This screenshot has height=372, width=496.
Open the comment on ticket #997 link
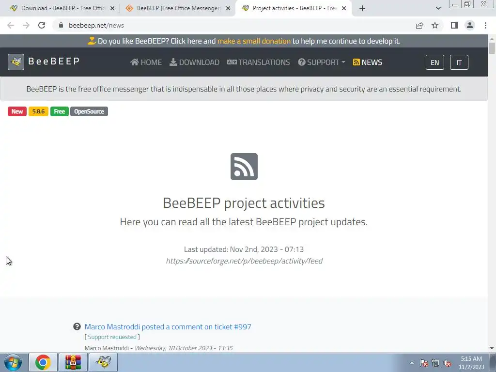tap(168, 327)
